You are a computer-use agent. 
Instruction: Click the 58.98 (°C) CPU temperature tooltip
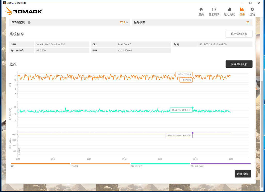click(181, 110)
